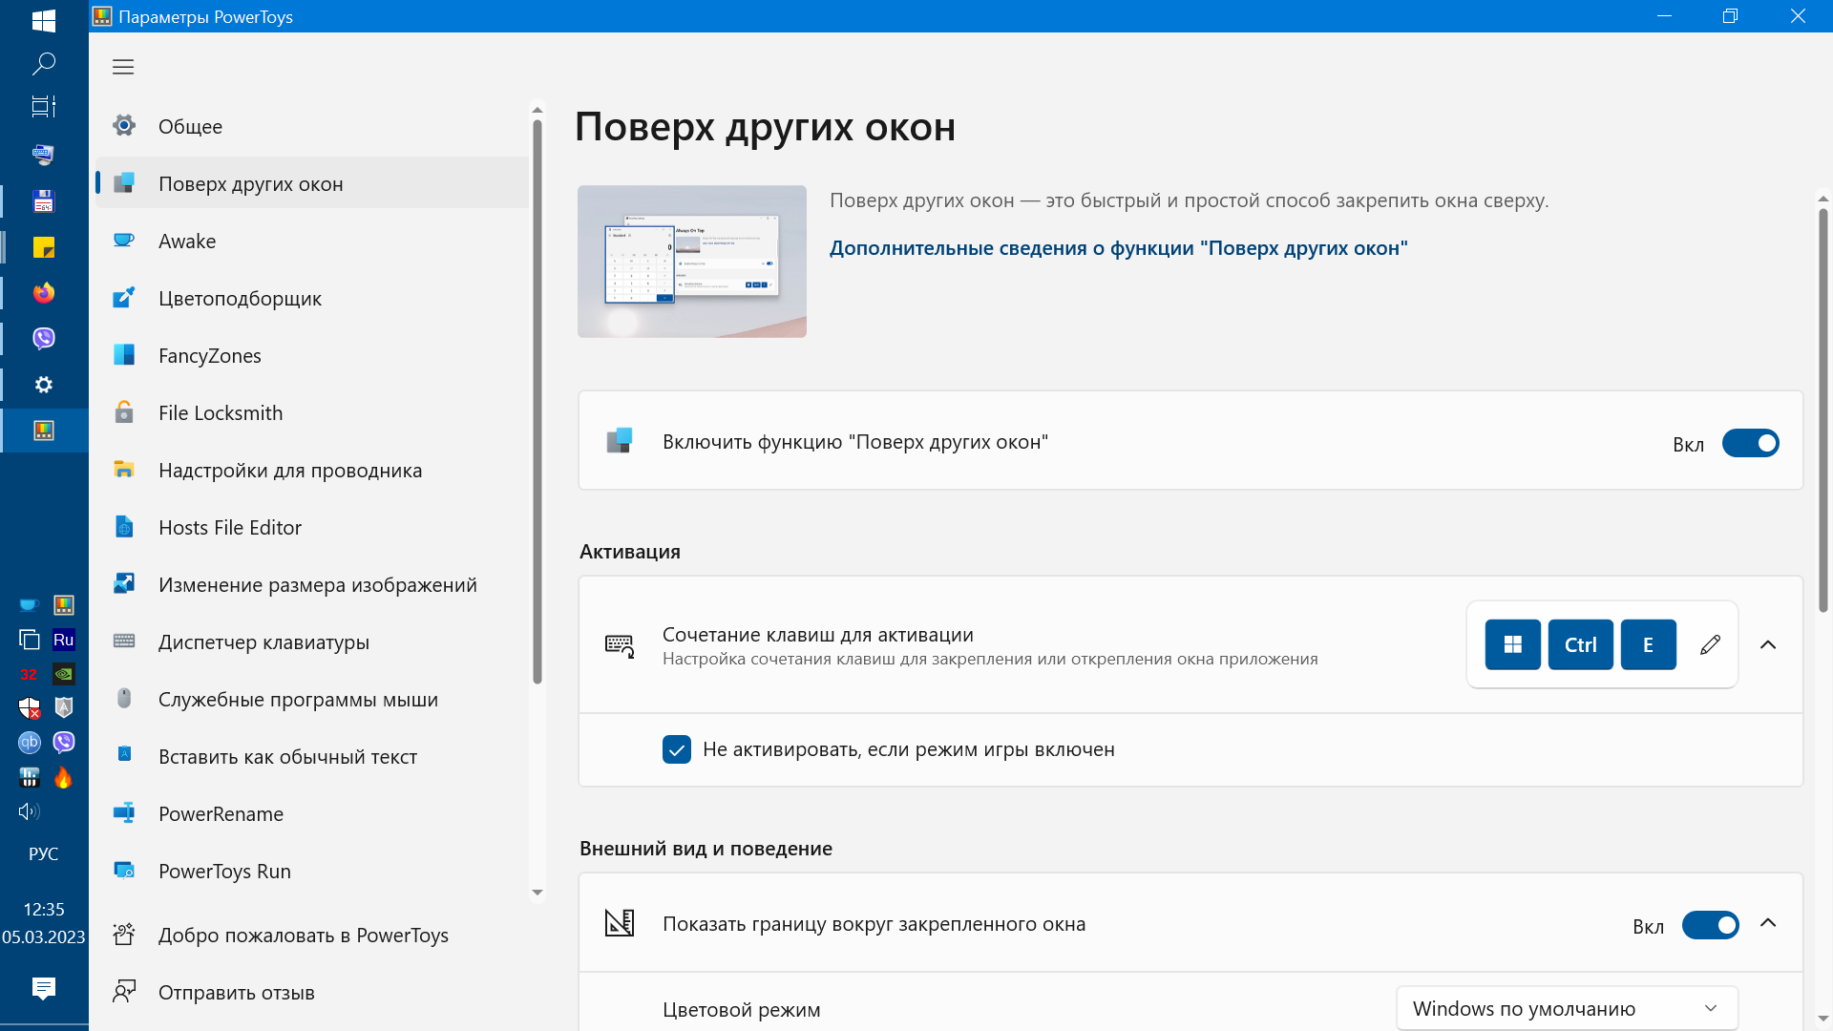Uncheck "Не активировать, если режим игры включен"

[677, 749]
